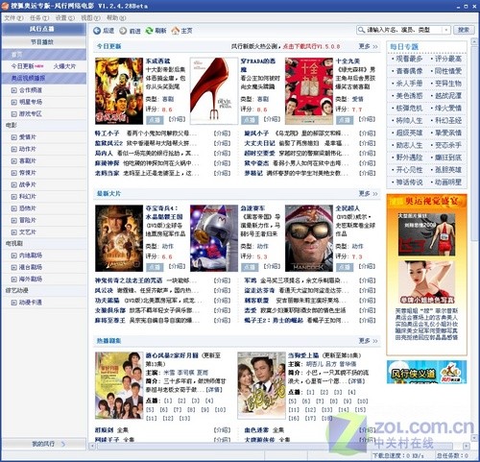Open 更多 link in the TV series section
This screenshot has height=462, width=480.
pyautogui.click(x=368, y=341)
